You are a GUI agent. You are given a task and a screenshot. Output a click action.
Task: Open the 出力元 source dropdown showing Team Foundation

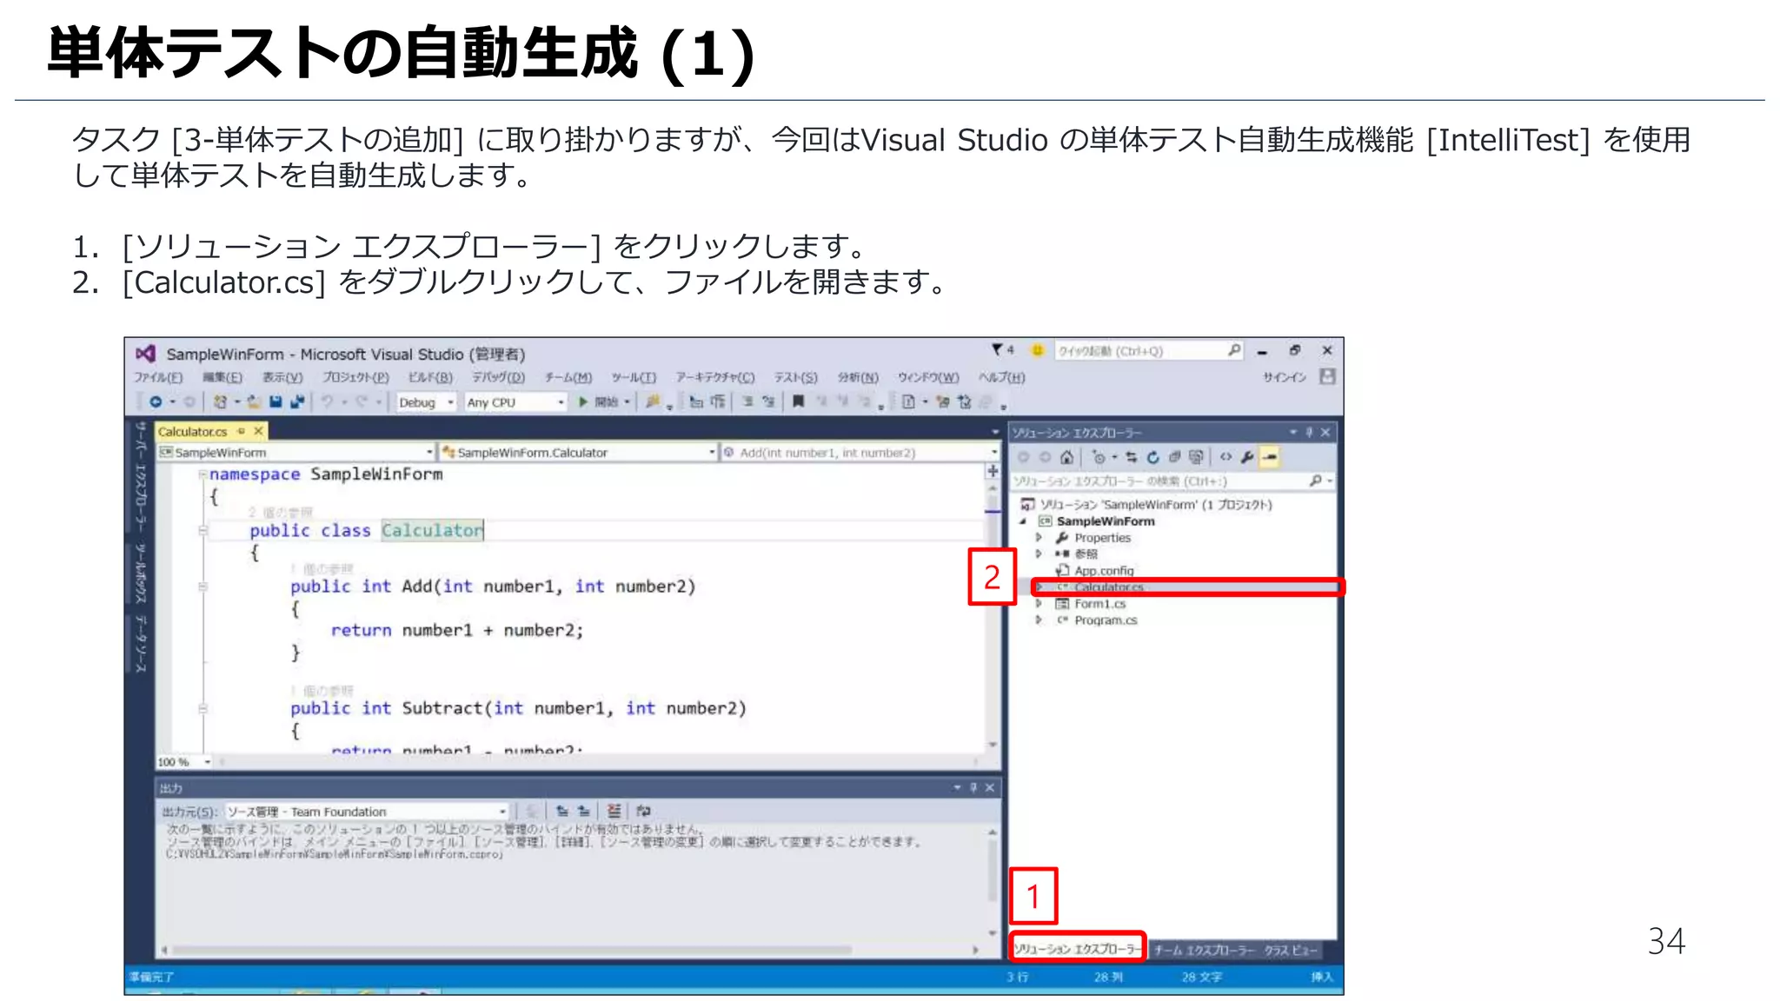point(367,811)
